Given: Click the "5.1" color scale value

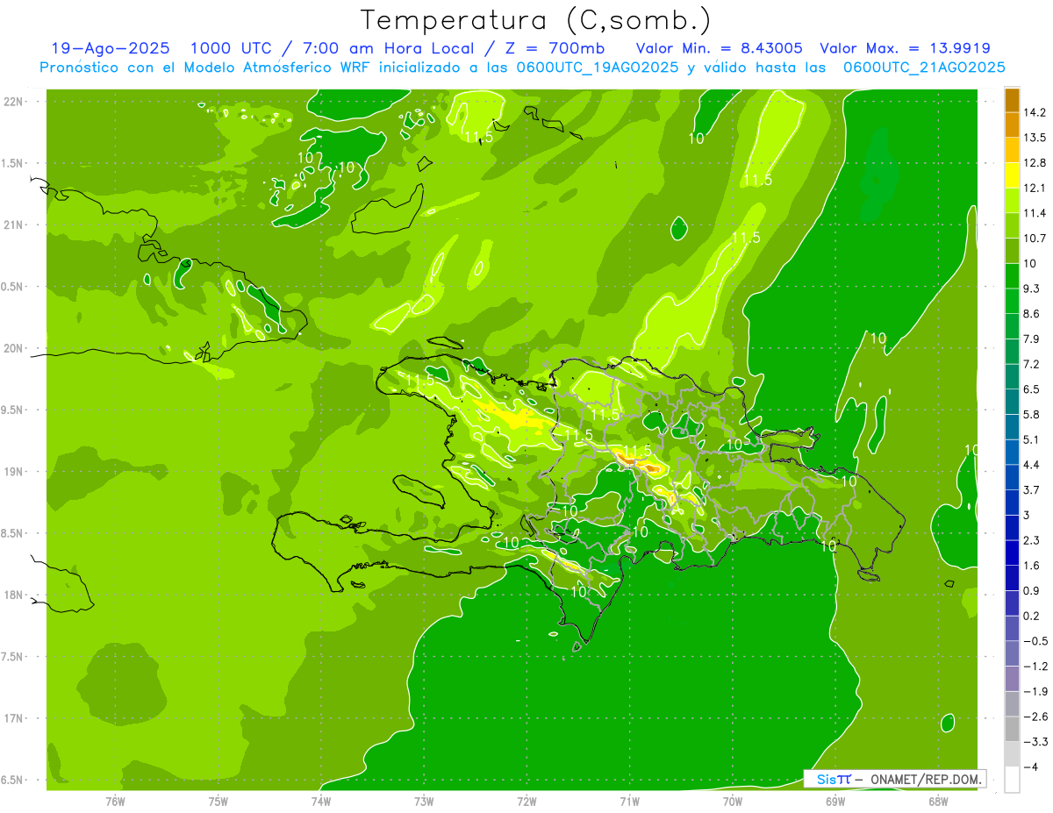Looking at the screenshot, I should click(1031, 439).
